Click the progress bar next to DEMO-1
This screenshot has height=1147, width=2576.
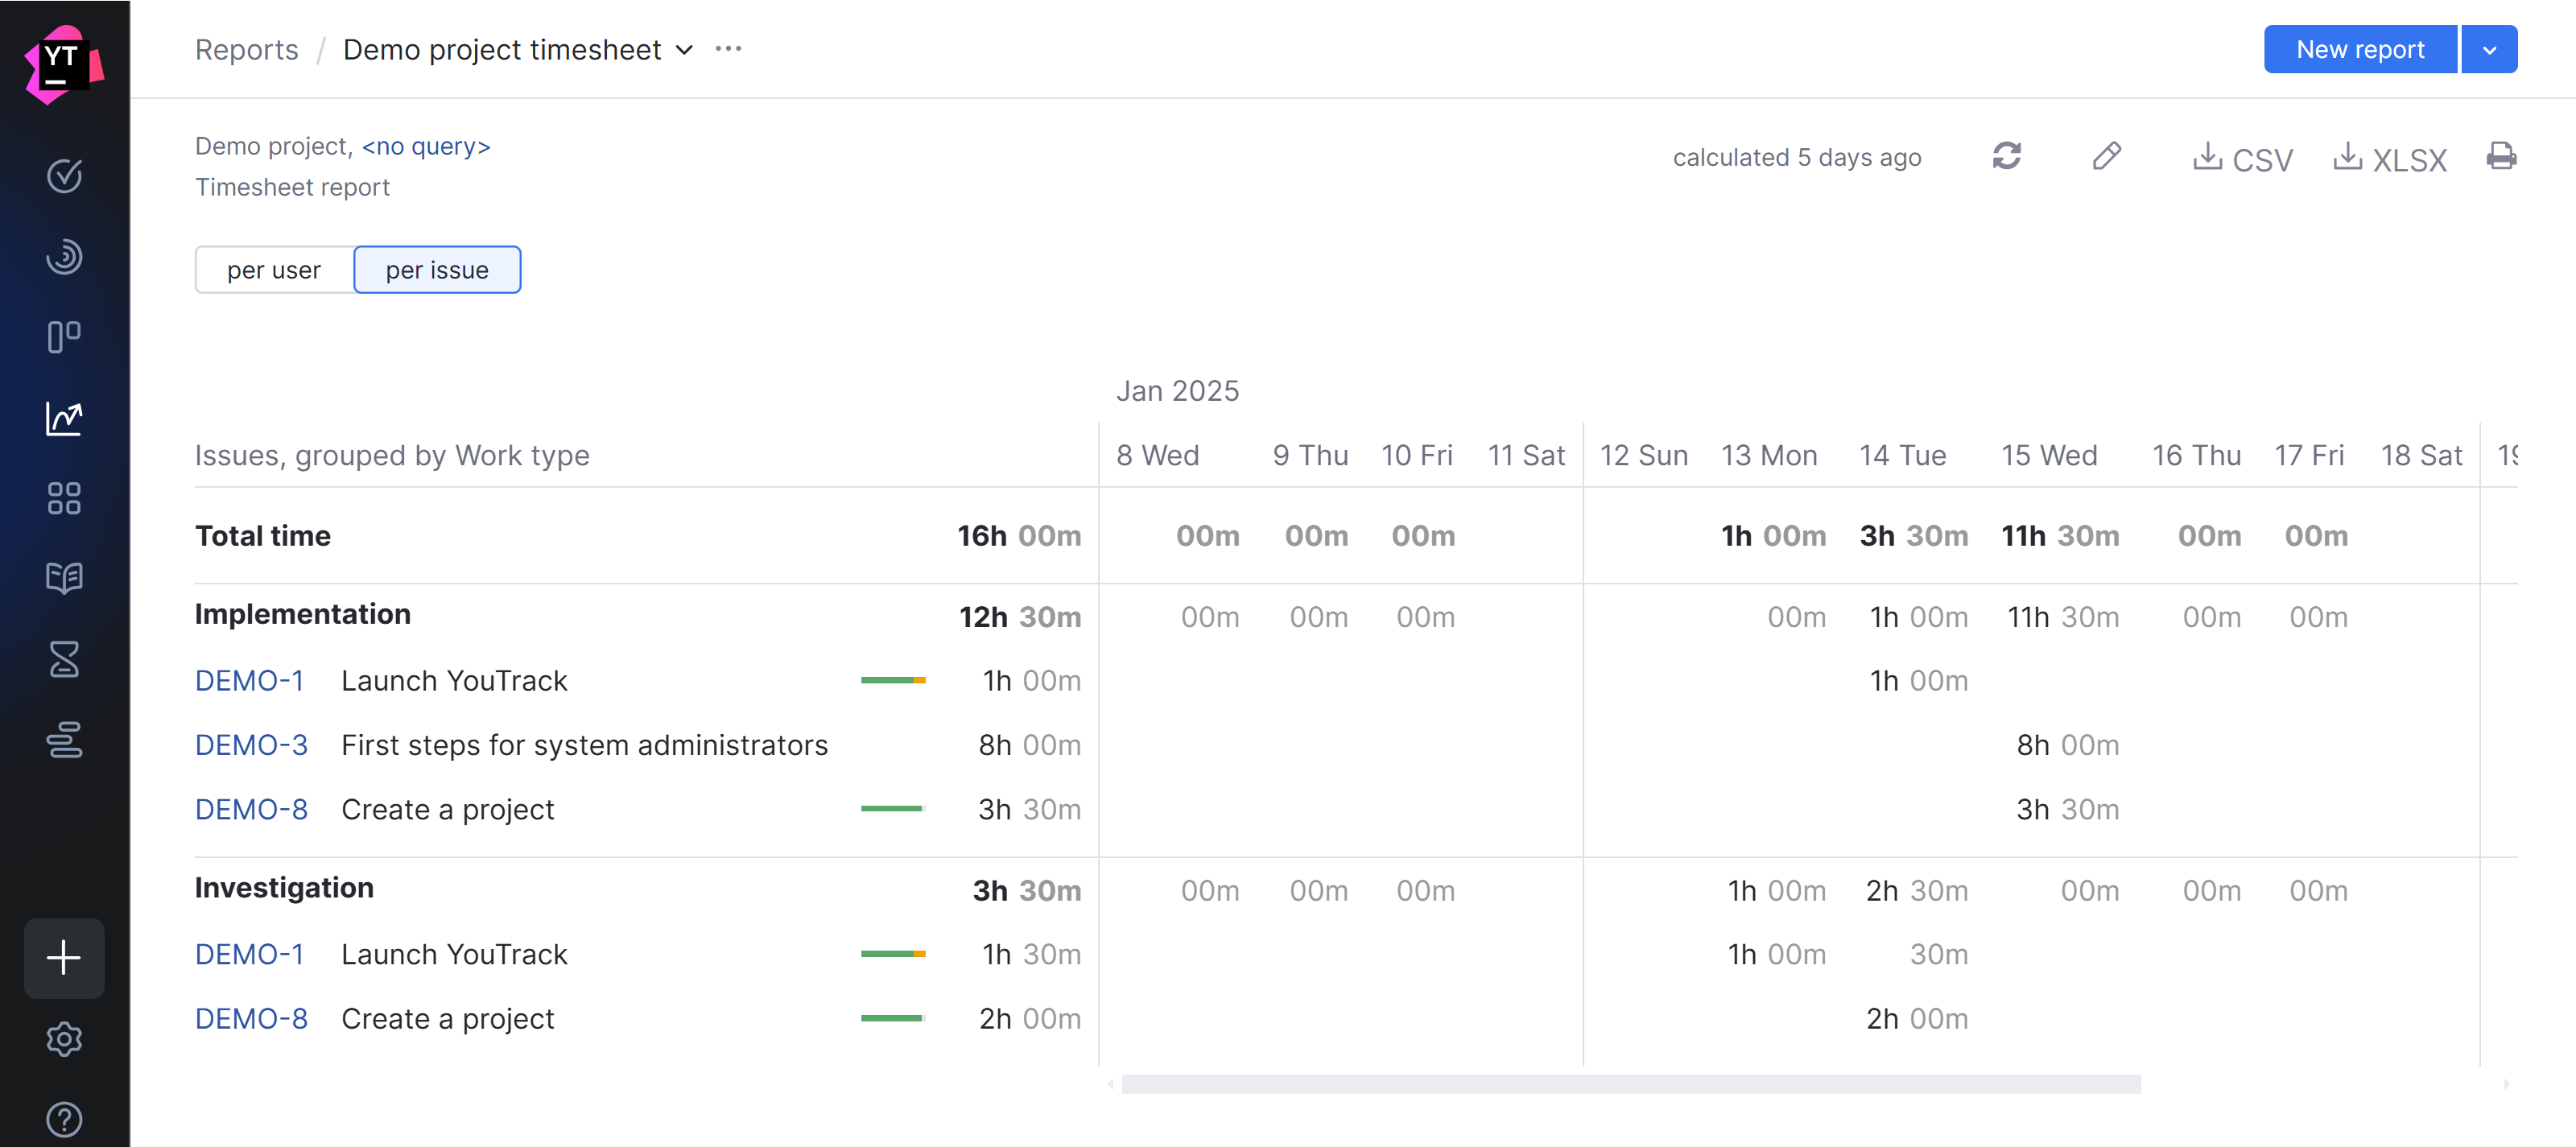coord(893,680)
